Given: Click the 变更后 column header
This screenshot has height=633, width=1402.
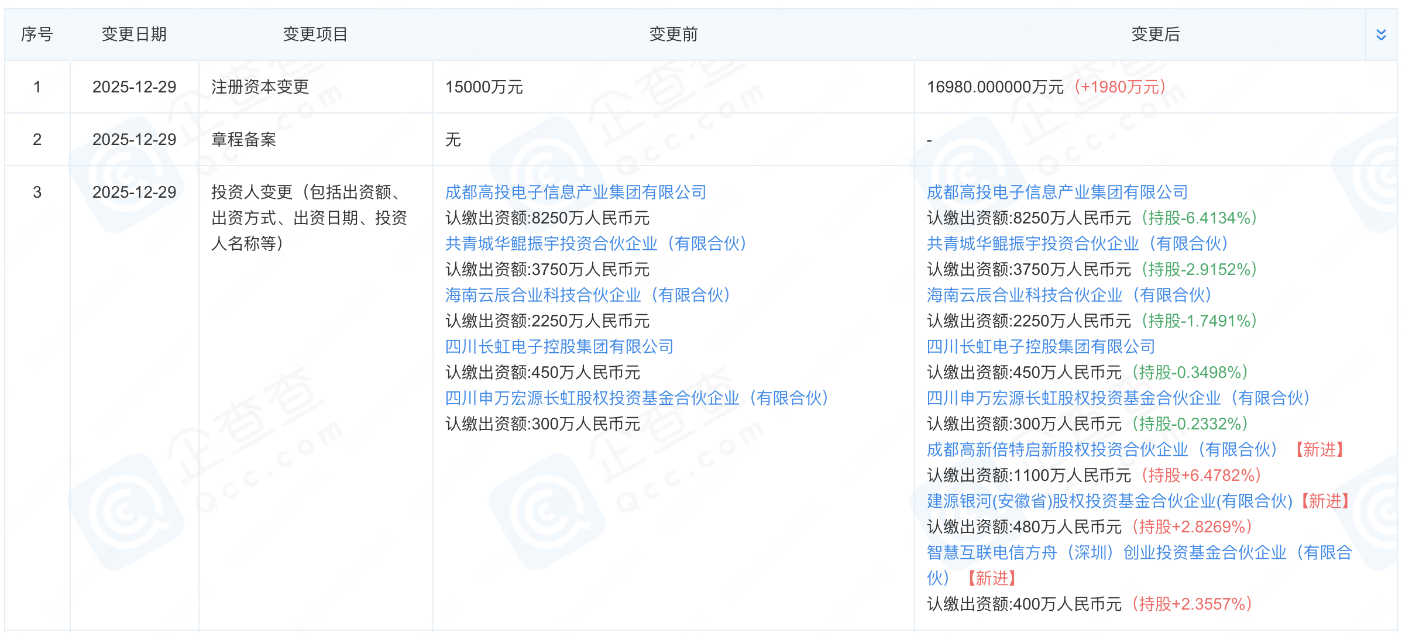Looking at the screenshot, I should (1155, 35).
